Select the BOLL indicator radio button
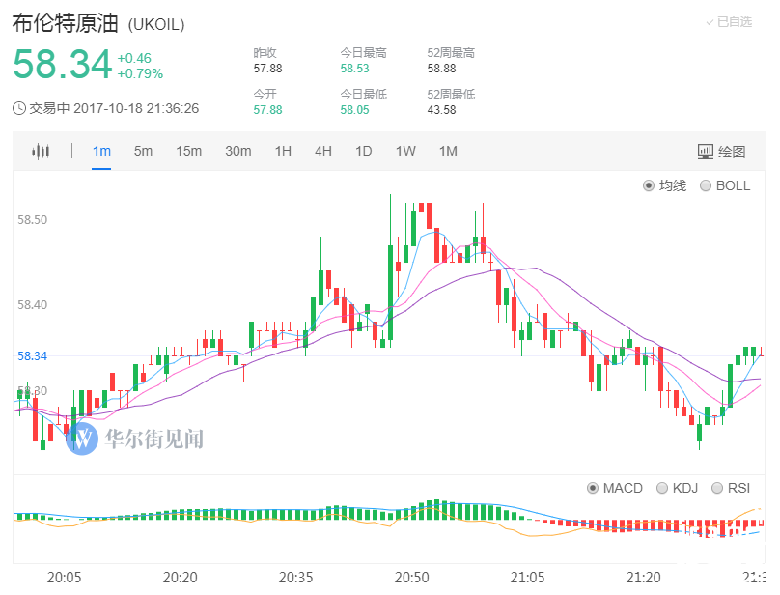 [x=706, y=185]
